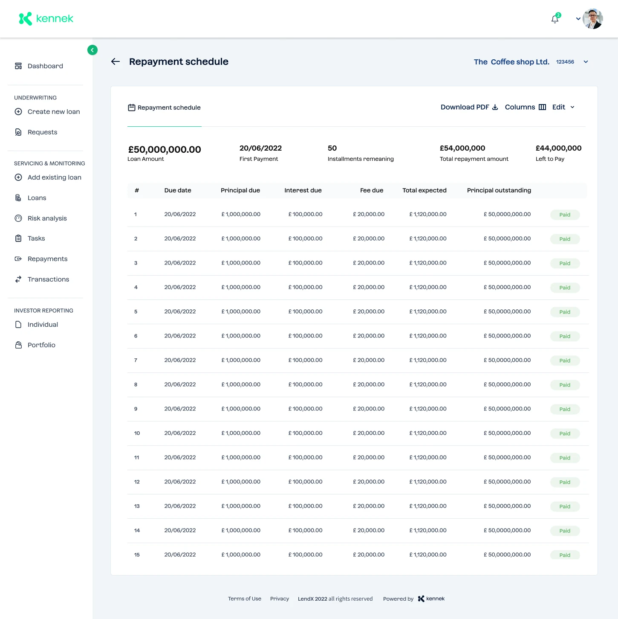Open the notifications bell icon
Screen dimensions: 618x619
(x=555, y=19)
